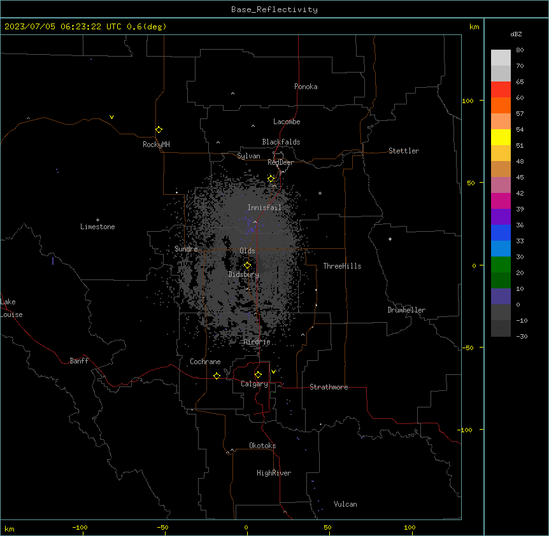The height and width of the screenshot is (536, 549).
Task: Select the 33 dBZ light blue swatch
Action: pos(501,248)
